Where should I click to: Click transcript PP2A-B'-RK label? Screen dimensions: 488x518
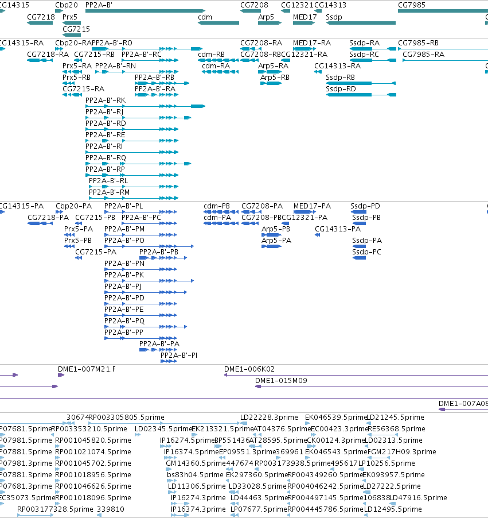click(x=106, y=100)
